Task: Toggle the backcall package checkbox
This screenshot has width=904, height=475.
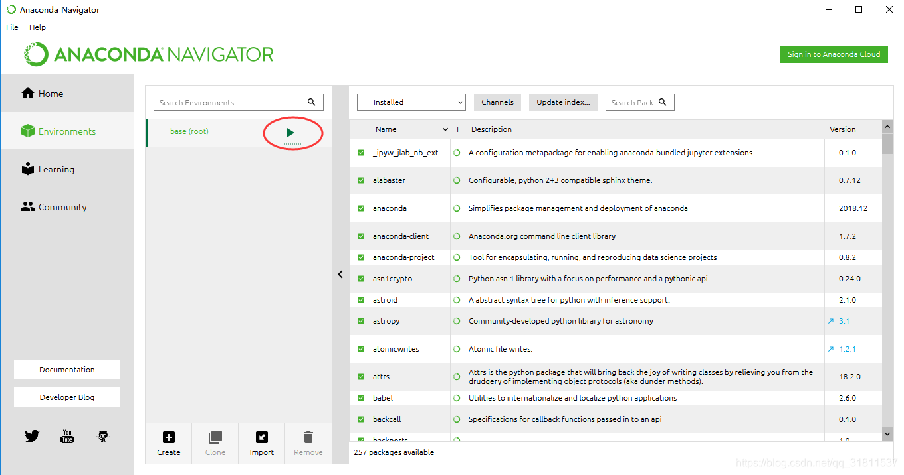Action: (x=361, y=419)
